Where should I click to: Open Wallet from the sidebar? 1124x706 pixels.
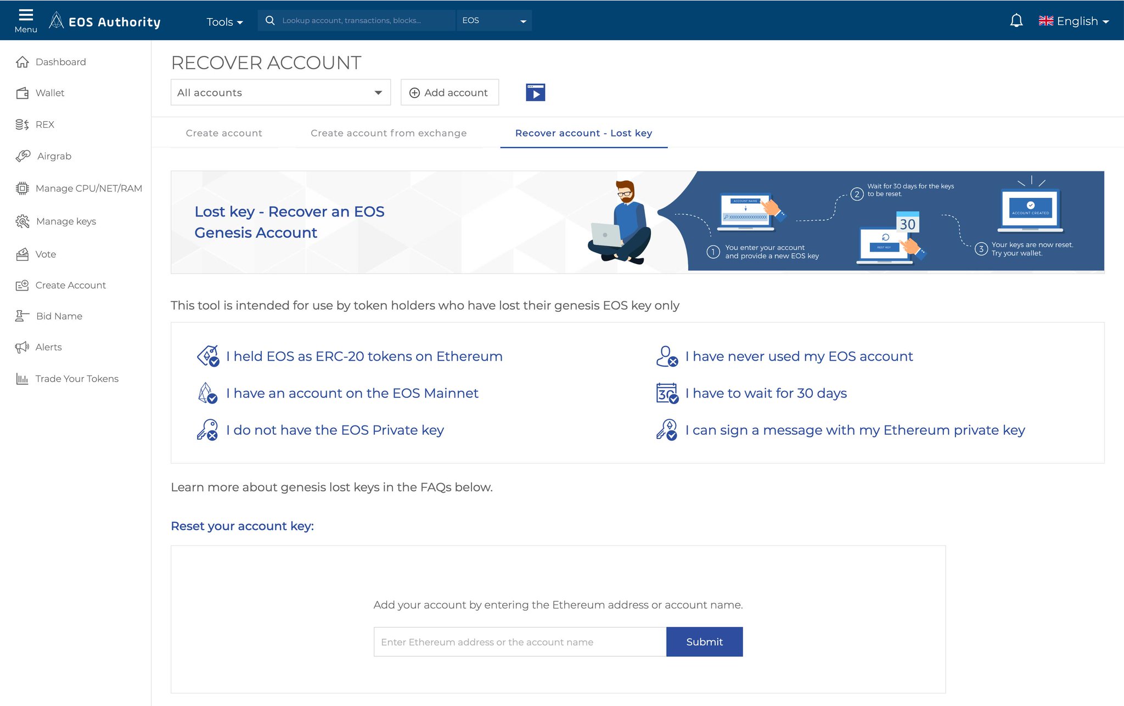pos(49,93)
